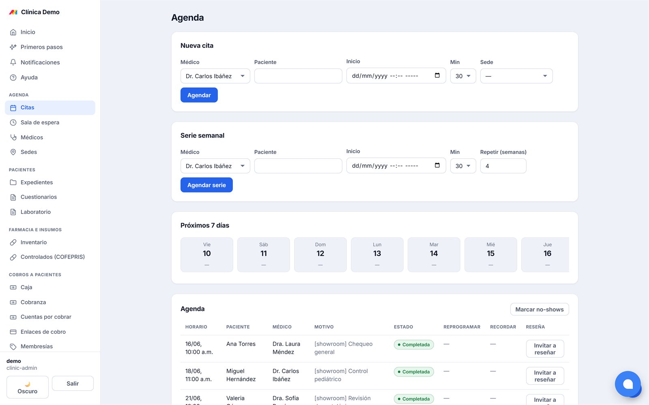Select Lun 13 day card
The width and height of the screenshot is (649, 405).
[377, 254]
